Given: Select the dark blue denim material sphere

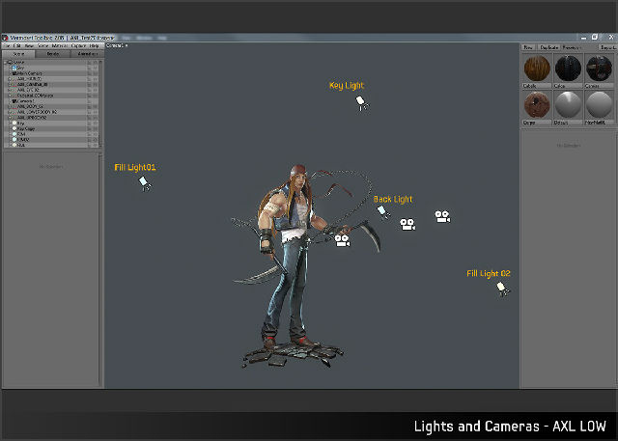Looking at the screenshot, I should tap(568, 69).
